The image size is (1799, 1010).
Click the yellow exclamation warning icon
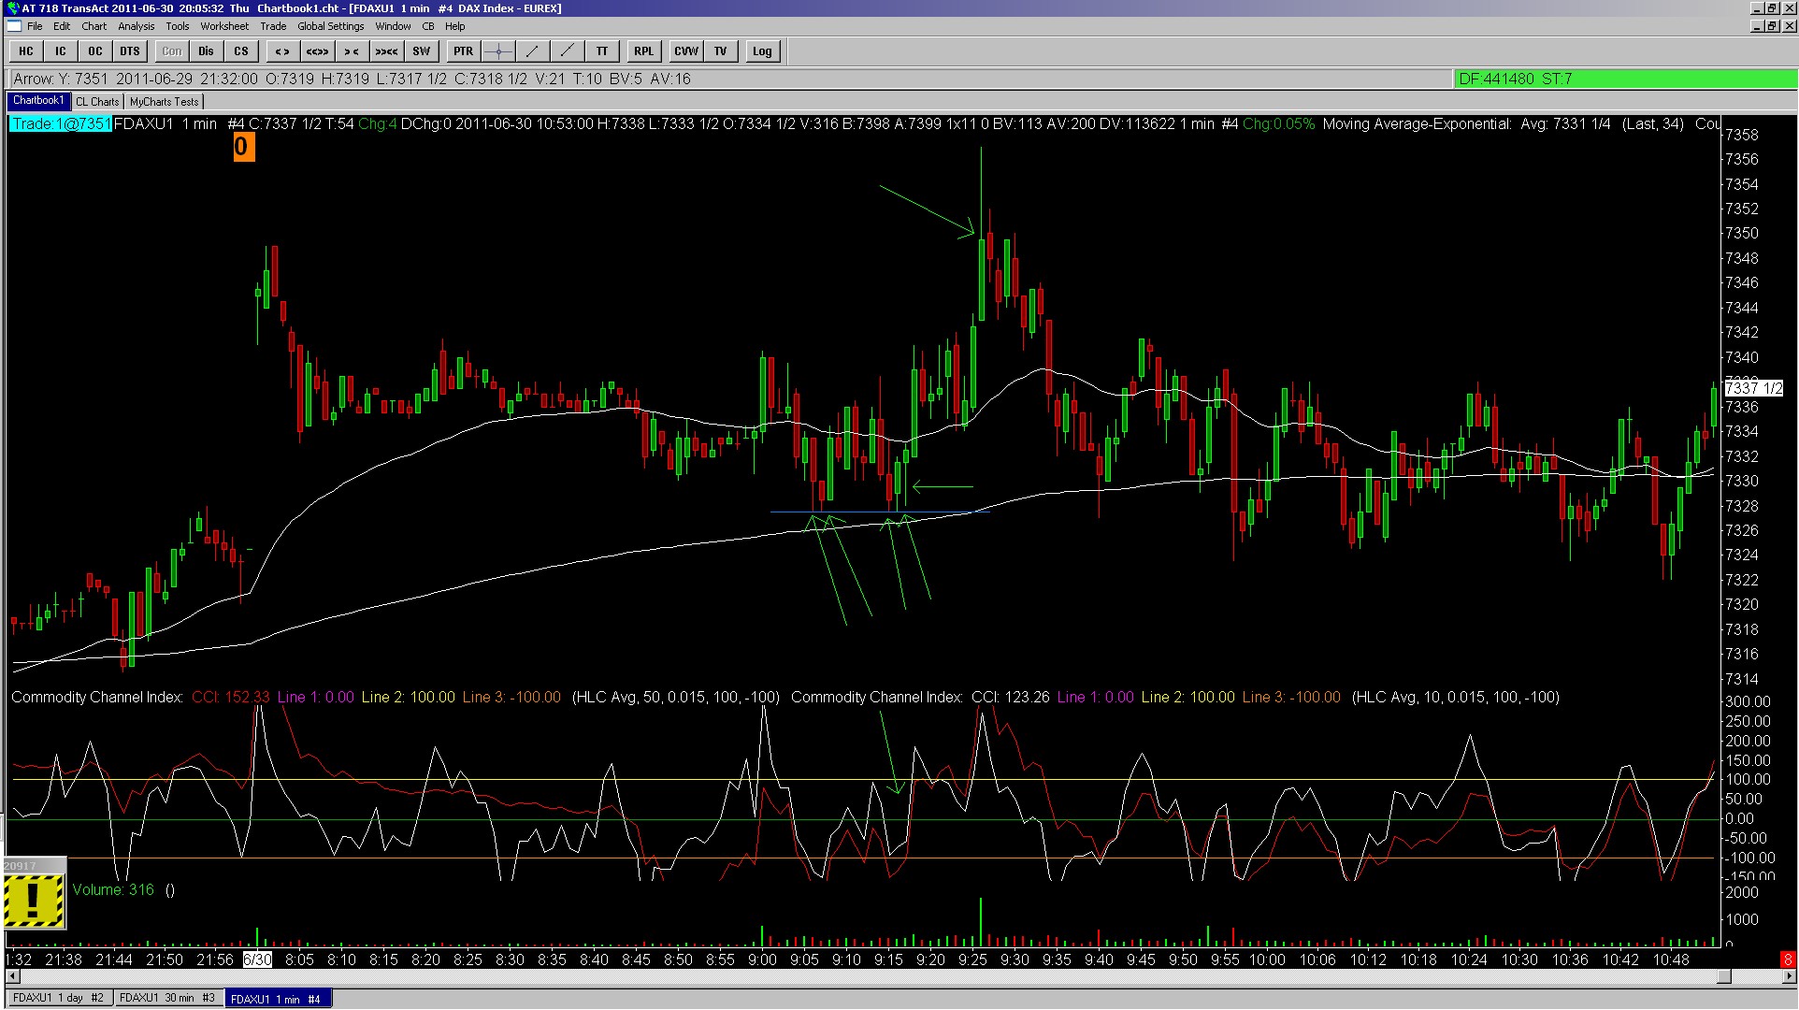[34, 901]
